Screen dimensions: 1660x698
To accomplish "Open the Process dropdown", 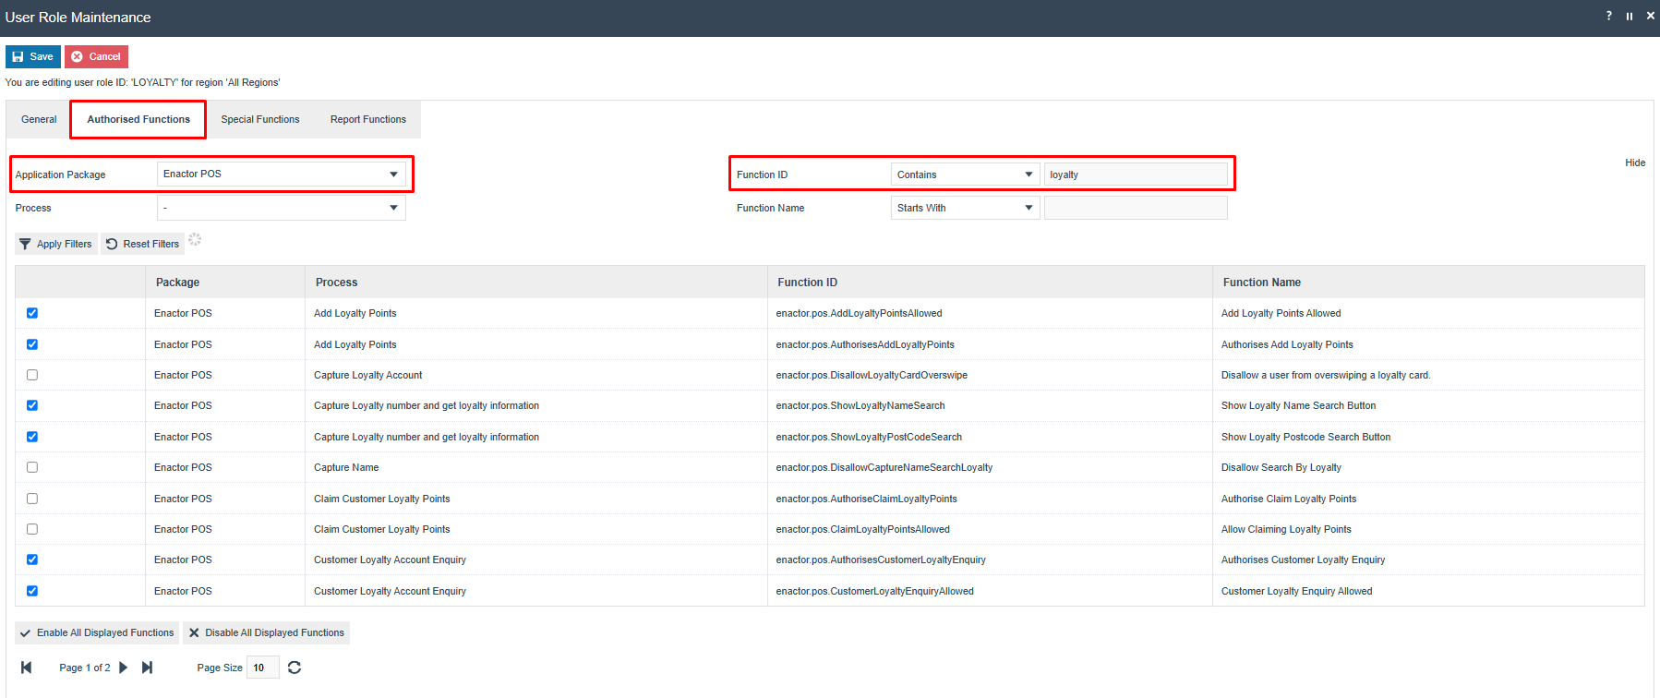I will coord(281,208).
